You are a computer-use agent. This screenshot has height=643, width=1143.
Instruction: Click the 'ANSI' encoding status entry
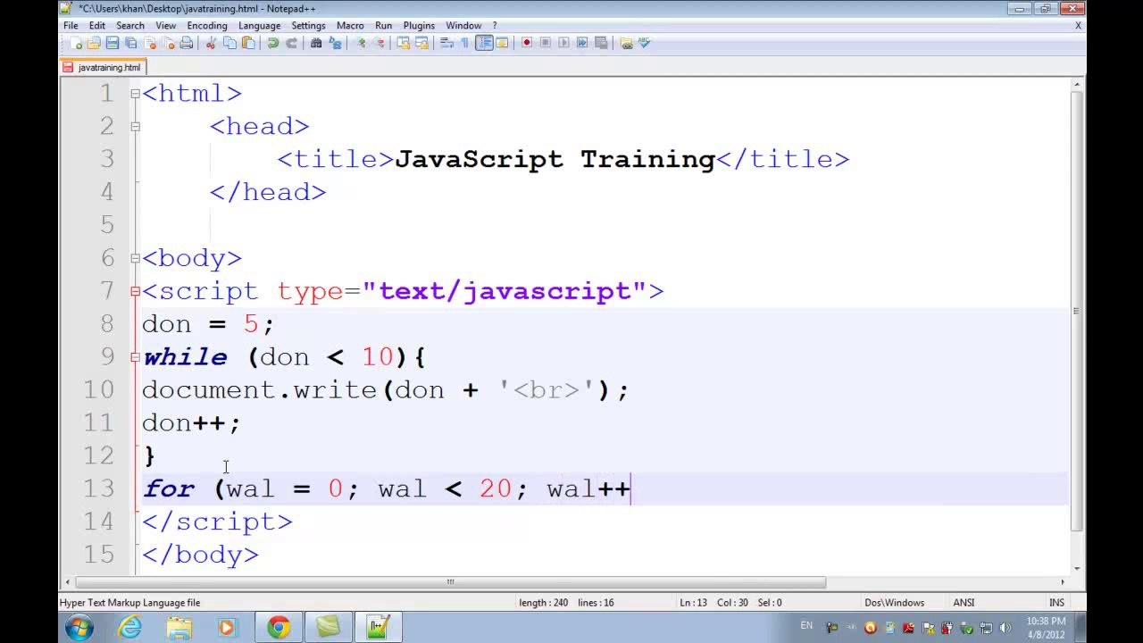click(x=964, y=603)
